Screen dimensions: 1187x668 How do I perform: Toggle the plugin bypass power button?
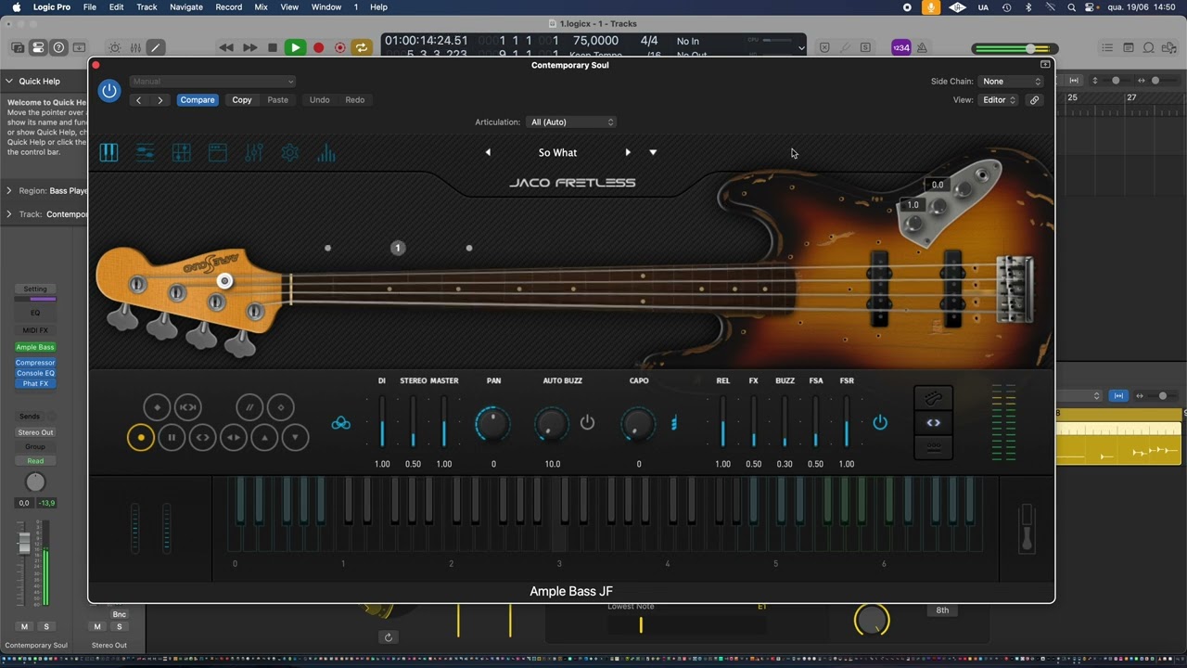click(109, 90)
